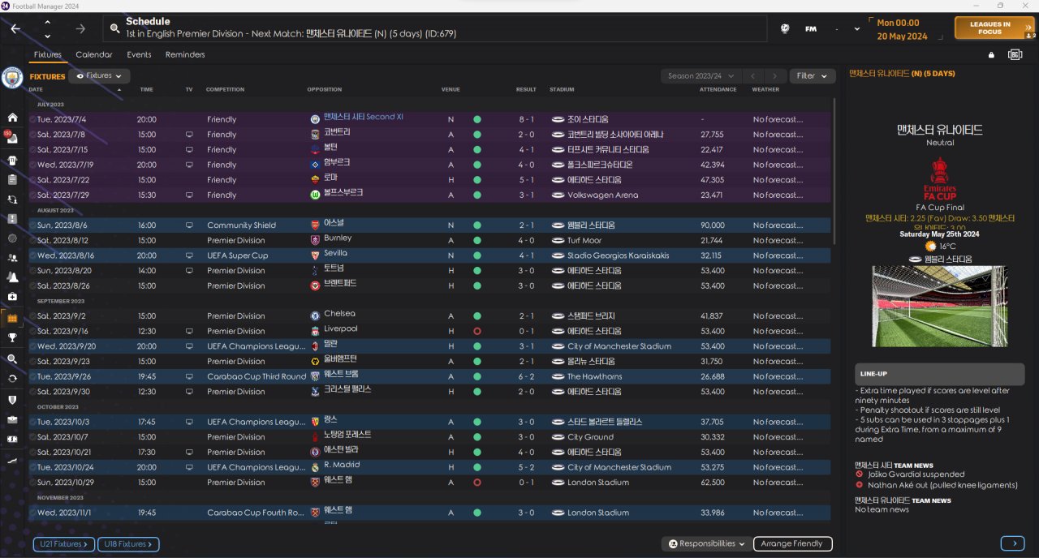
Task: Sort by the Attendance column header
Action: click(x=718, y=89)
